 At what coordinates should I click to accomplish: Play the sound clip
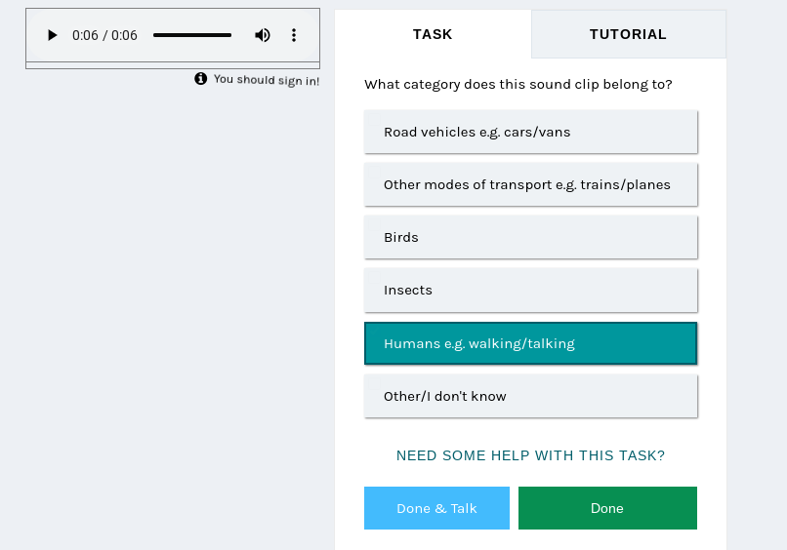[52, 35]
